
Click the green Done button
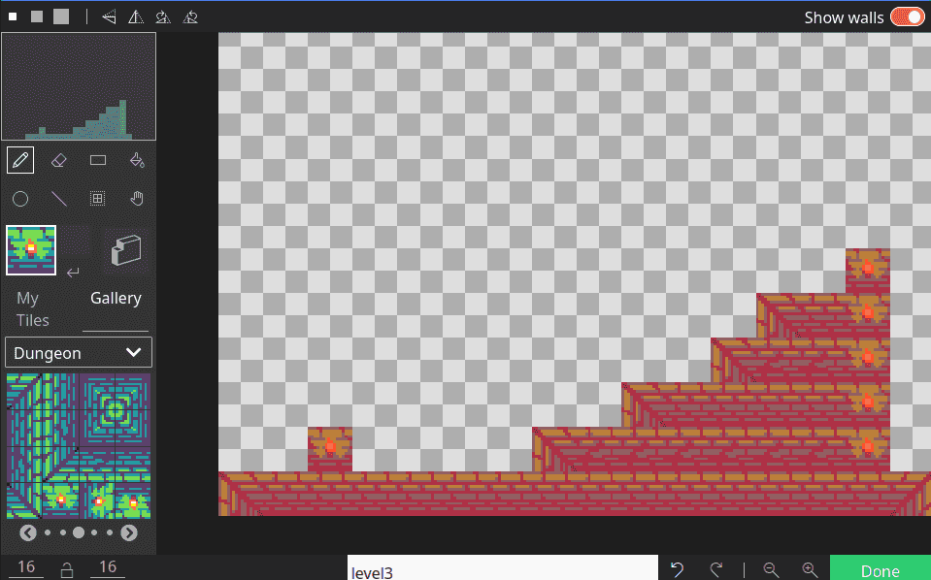click(x=880, y=570)
